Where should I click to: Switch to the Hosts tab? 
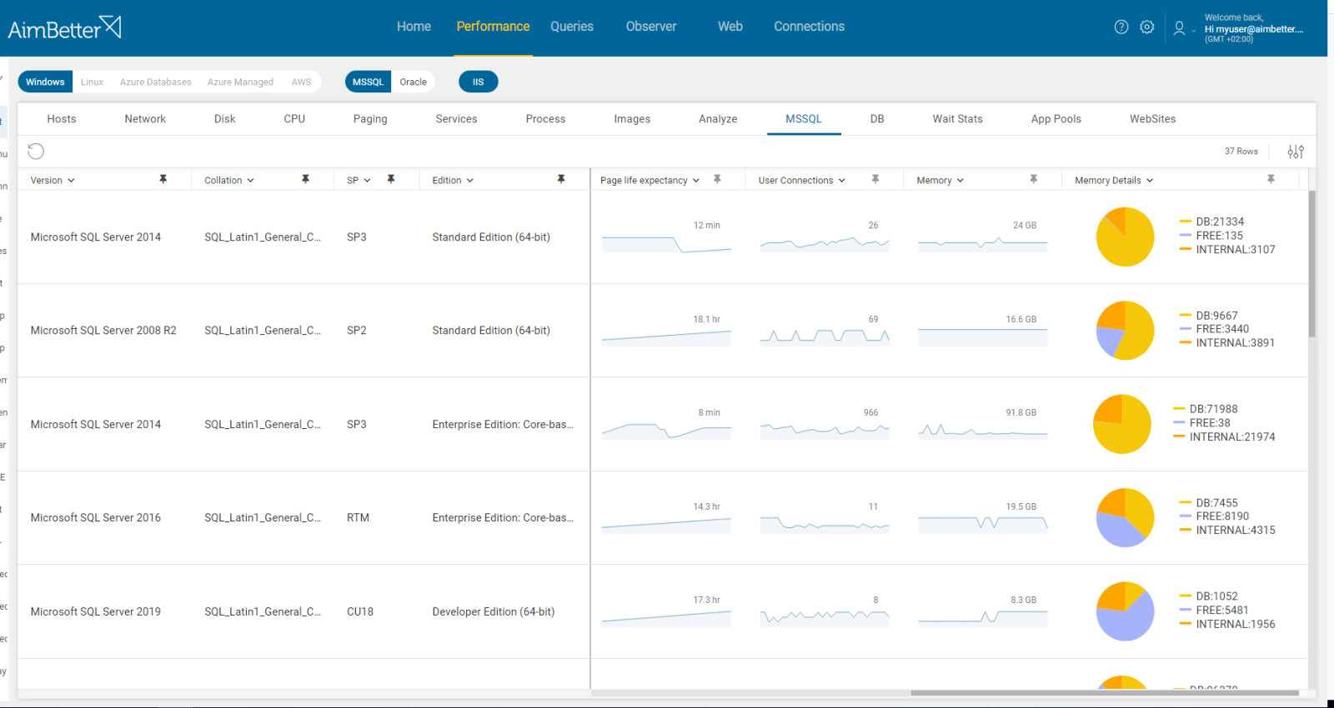(x=62, y=119)
